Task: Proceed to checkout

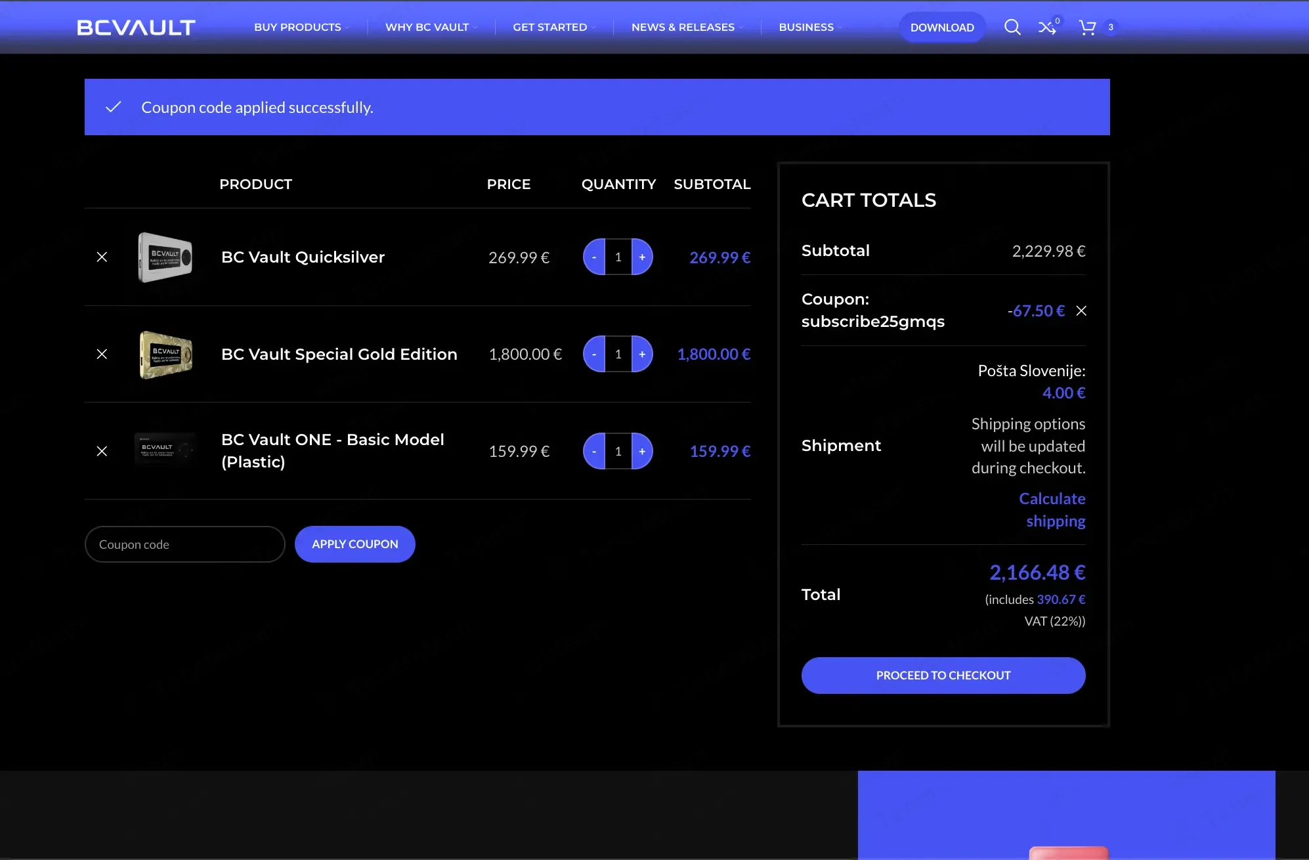Action: [943, 676]
